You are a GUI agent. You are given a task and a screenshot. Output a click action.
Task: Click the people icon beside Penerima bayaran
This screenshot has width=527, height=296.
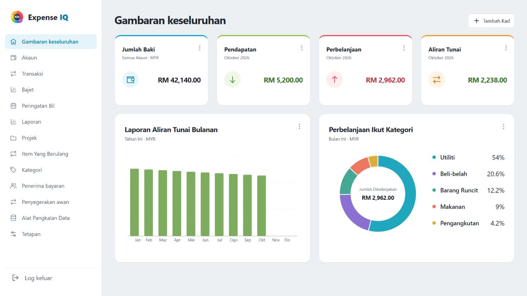pos(14,186)
